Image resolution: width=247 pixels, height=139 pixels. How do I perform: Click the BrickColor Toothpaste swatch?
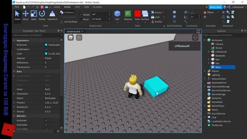coord(46,45)
